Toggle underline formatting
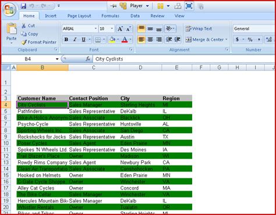276x215 pixels. (83, 40)
